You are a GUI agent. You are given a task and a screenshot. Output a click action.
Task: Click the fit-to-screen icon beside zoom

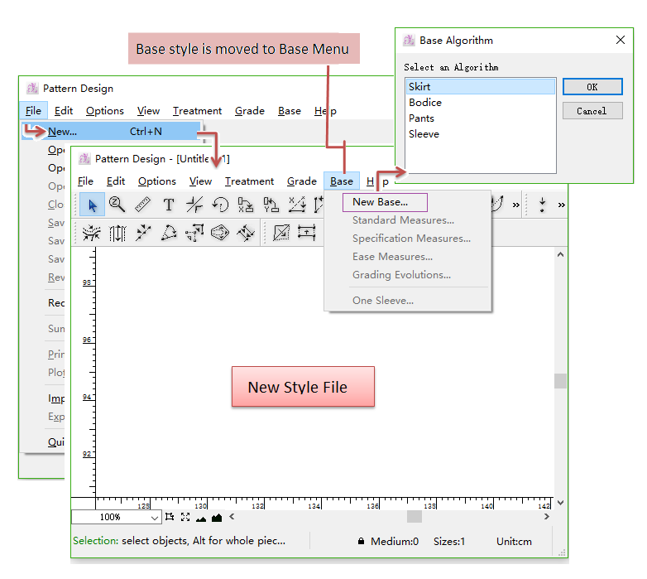pos(185,518)
